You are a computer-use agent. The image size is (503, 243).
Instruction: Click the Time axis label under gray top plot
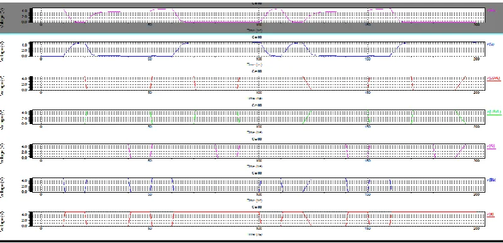[x=255, y=30]
